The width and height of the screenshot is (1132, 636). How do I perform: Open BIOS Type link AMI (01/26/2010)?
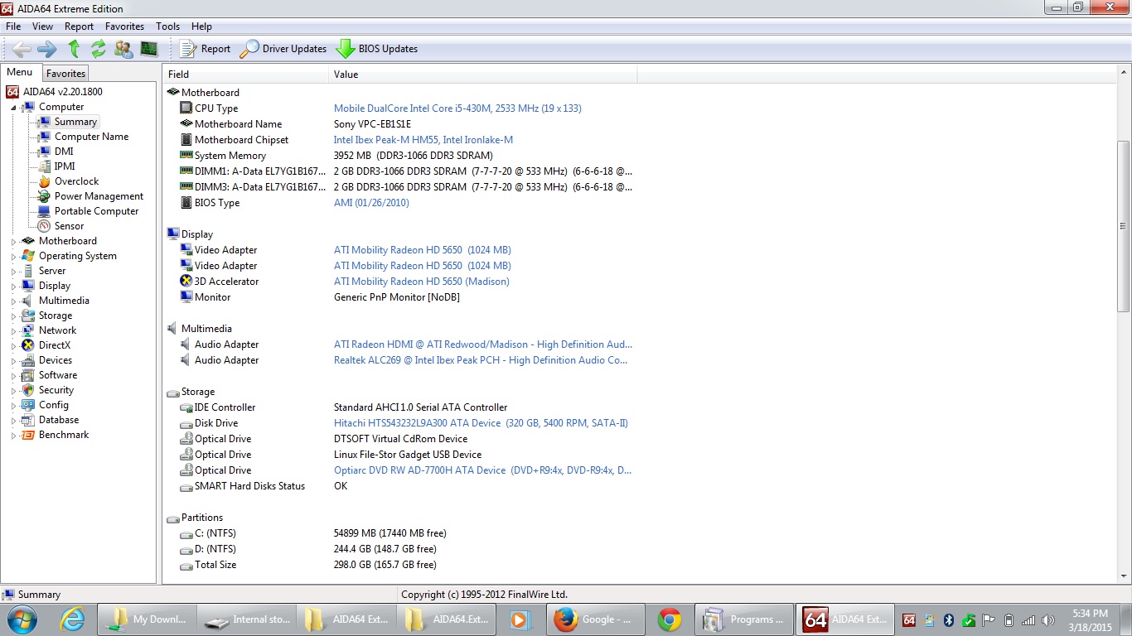(371, 203)
